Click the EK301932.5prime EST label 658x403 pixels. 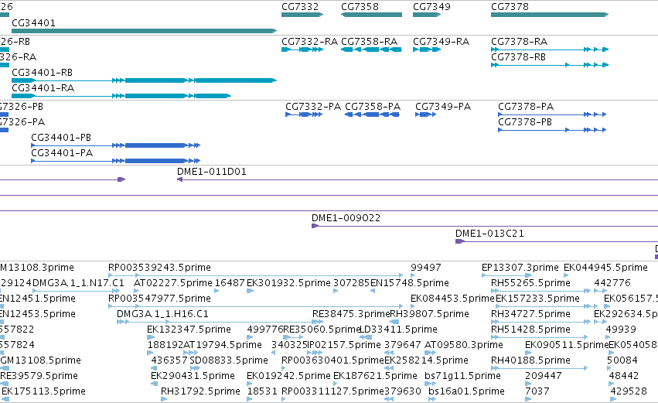click(288, 283)
